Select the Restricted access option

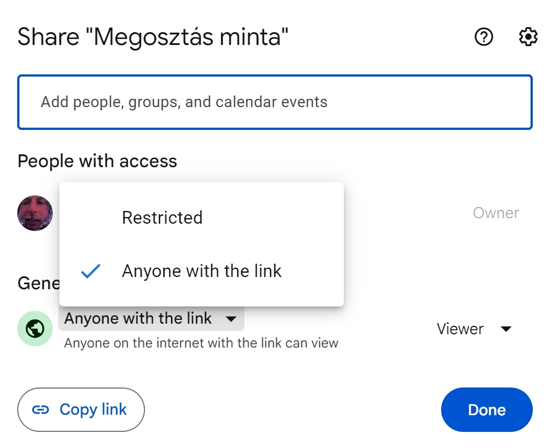point(162,218)
